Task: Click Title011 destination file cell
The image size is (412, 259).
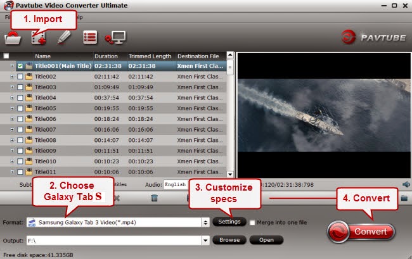Action: tap(200, 172)
